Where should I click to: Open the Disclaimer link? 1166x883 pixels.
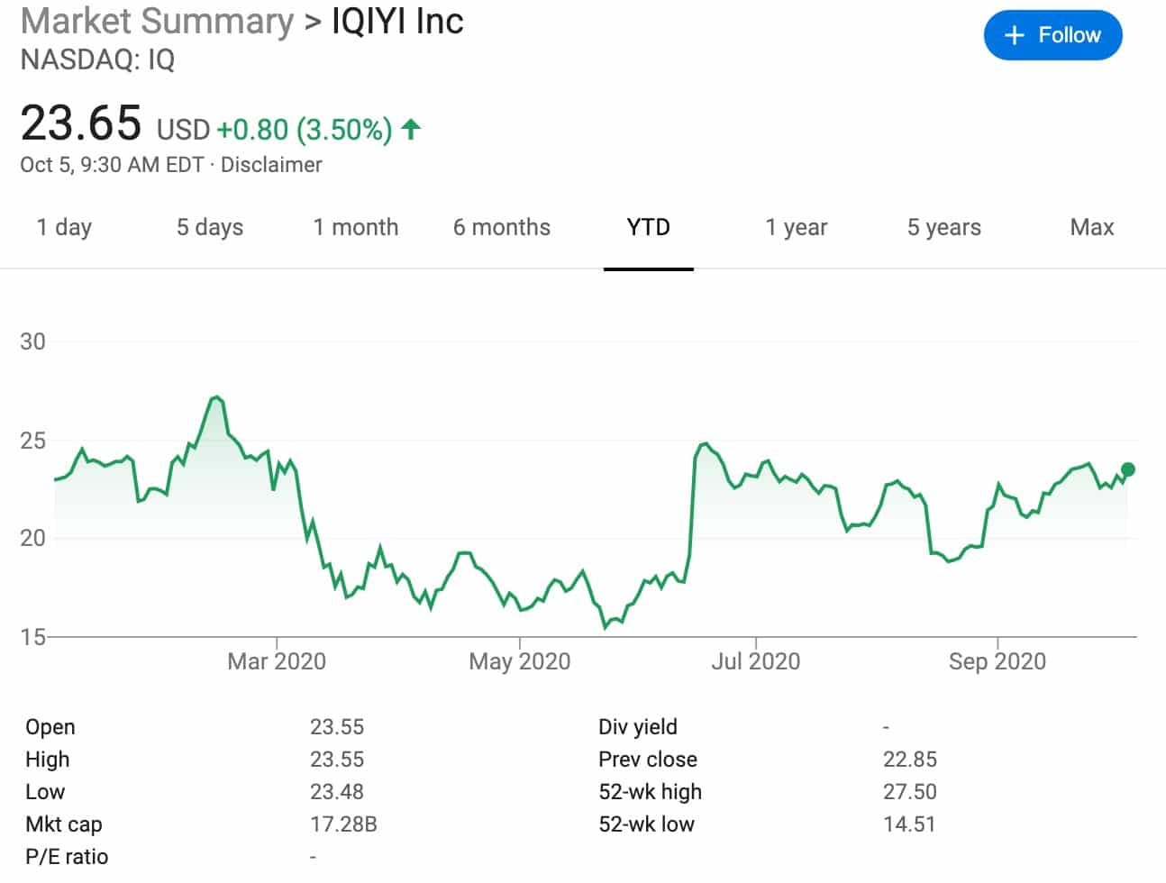coord(271,164)
